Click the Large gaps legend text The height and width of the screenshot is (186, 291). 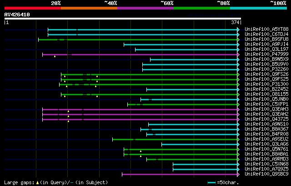click(x=19, y=183)
